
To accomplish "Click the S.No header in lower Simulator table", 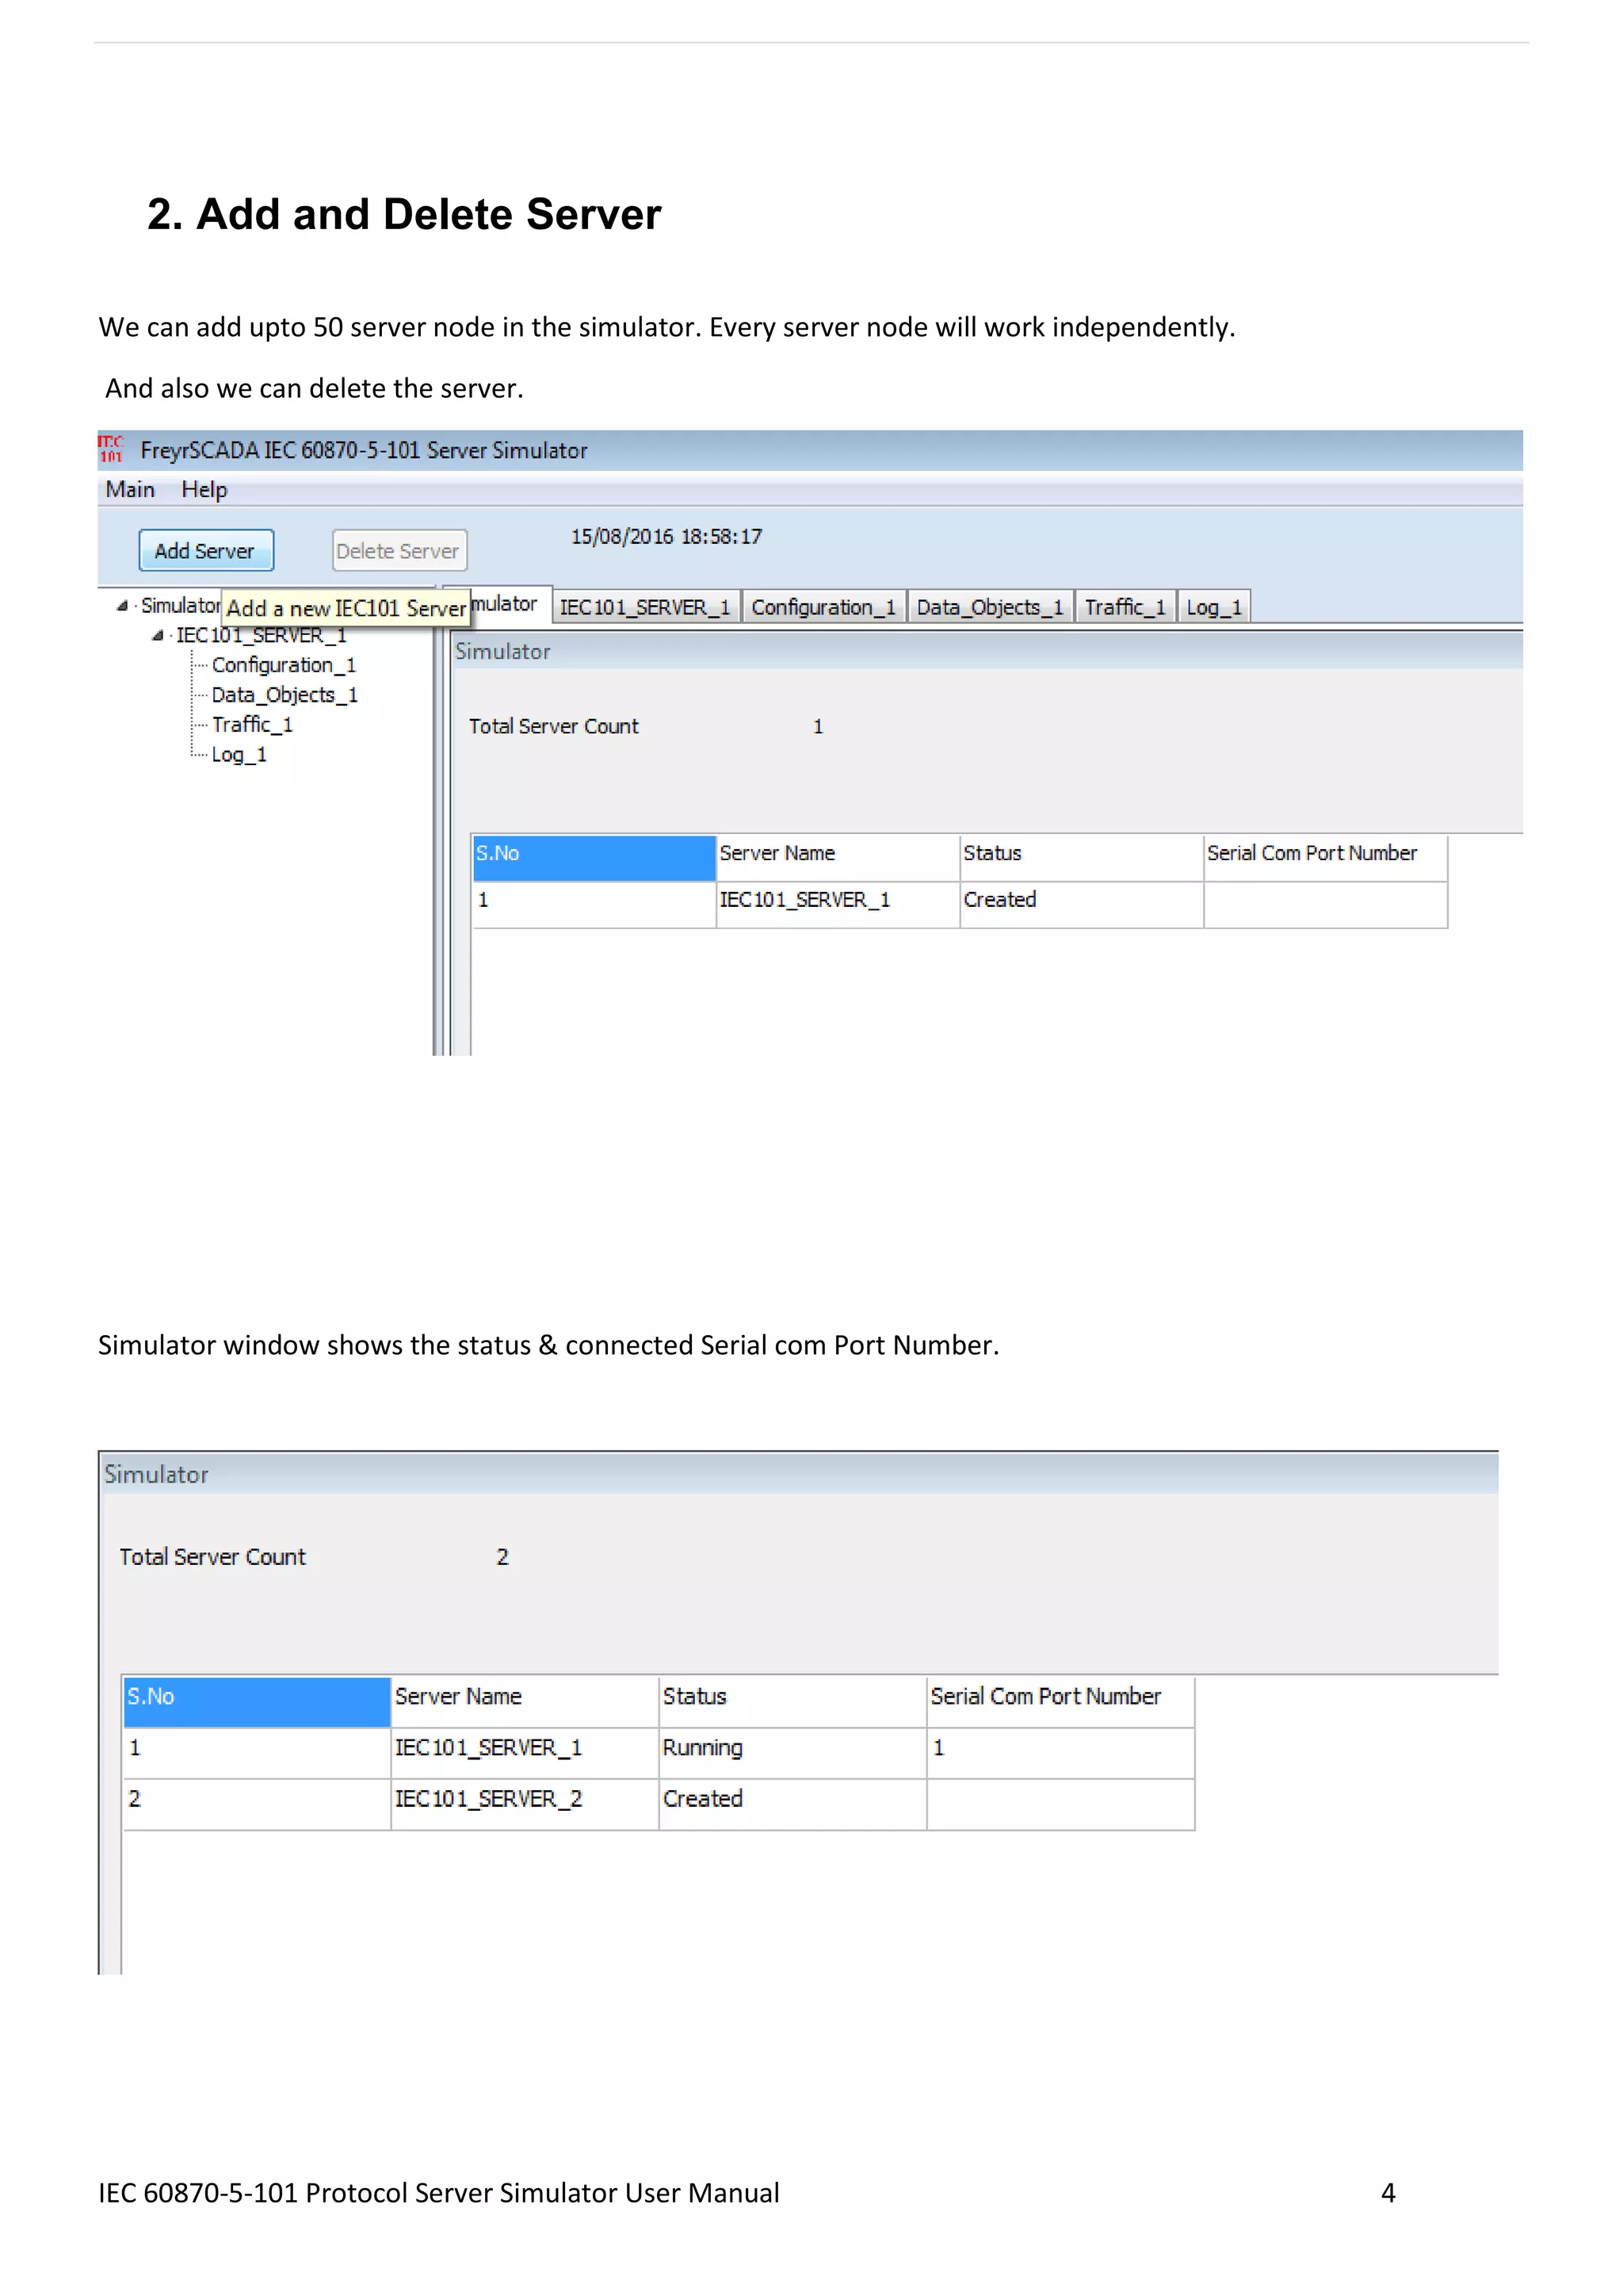I will coord(257,1702).
